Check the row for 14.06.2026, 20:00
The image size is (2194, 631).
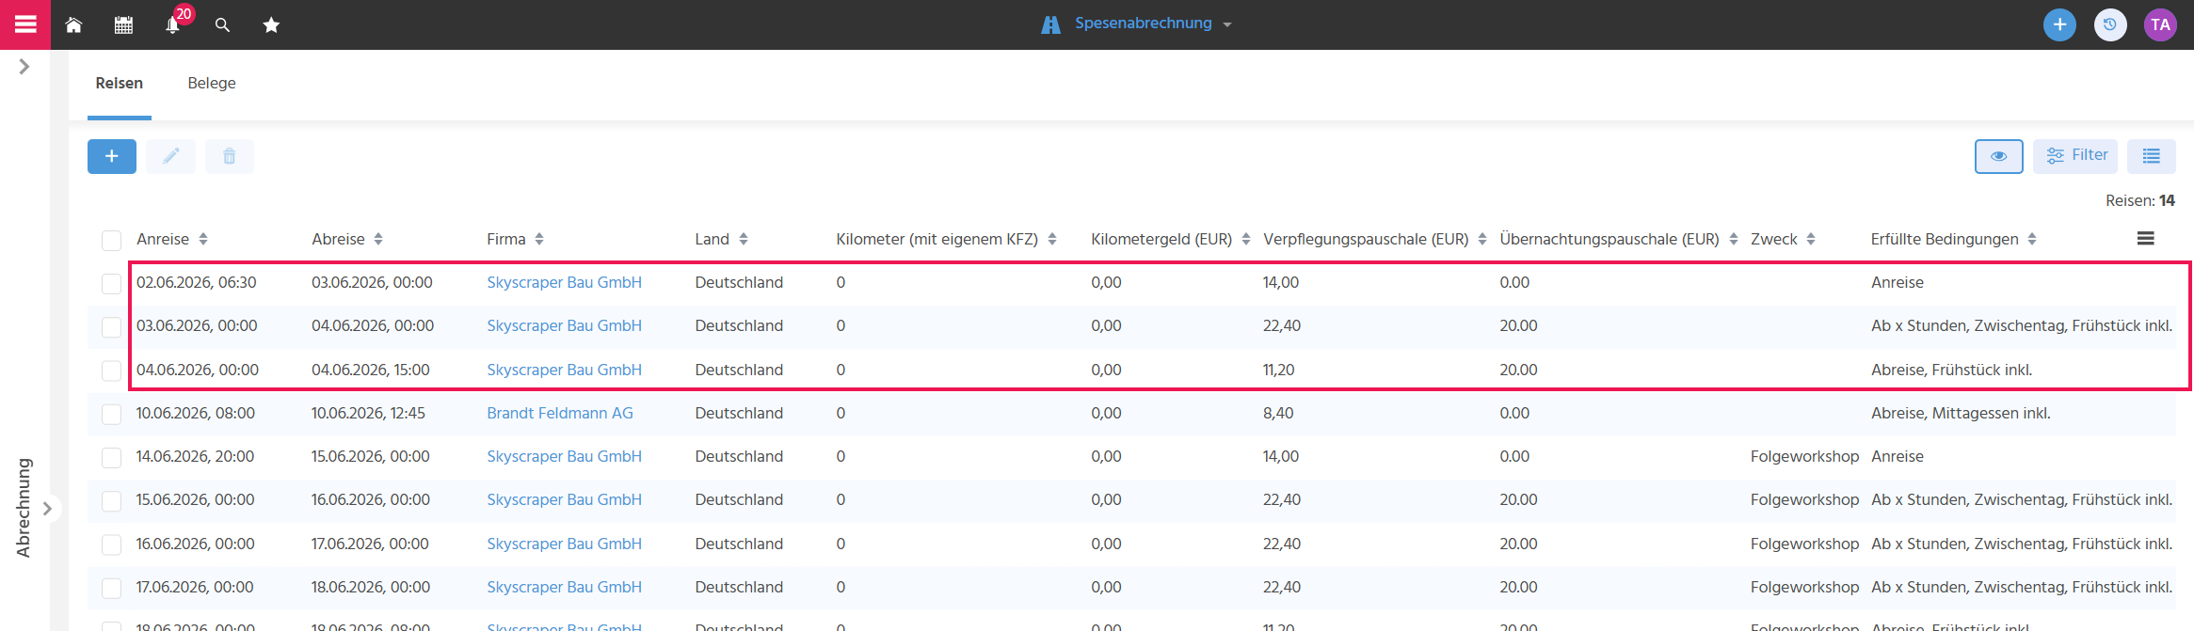click(111, 457)
